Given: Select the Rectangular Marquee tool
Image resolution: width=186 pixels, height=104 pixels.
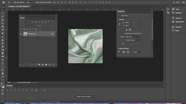Looking at the screenshot, I should [x=3, y=13].
